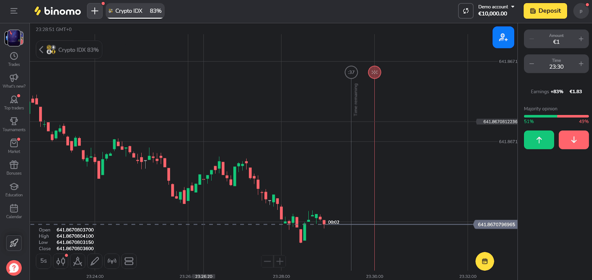Open Tournaments section
Image resolution: width=592 pixels, height=280 pixels.
[x=14, y=124]
